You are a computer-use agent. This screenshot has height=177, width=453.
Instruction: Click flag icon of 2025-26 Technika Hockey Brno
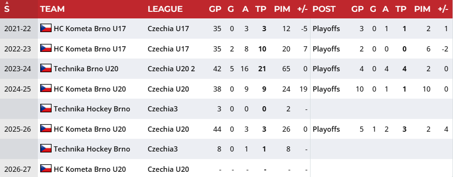click(45, 149)
